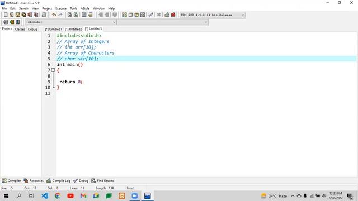This screenshot has height=201, width=358.
Task: Click the Debug checkmark icon
Action: [x=150, y=15]
